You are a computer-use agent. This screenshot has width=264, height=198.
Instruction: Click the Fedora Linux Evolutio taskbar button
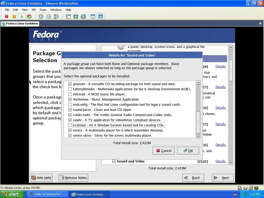click(x=89, y=194)
